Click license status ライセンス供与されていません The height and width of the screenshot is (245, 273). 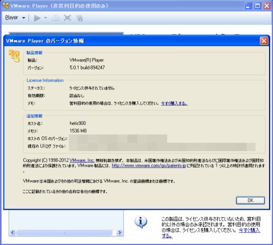pos(92,88)
